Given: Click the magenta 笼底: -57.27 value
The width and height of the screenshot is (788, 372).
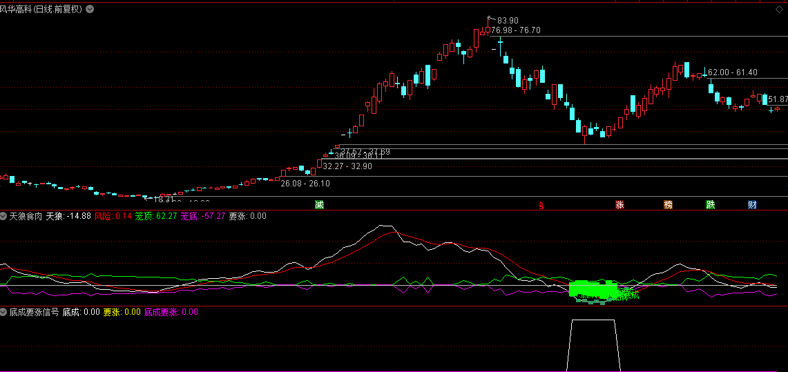Looking at the screenshot, I should 202,217.
